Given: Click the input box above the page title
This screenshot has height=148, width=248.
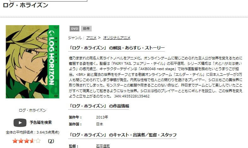Looking at the screenshot, I should pyautogui.click(x=49, y=1).
